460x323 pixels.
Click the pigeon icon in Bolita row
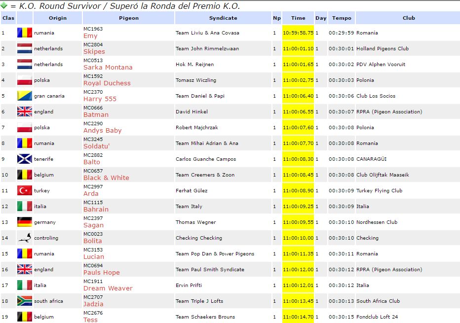pos(25,238)
